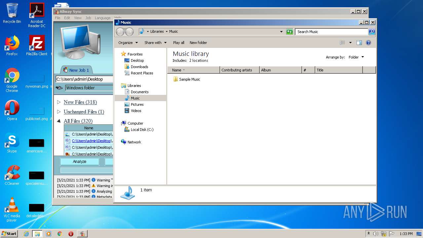Change the view with the Views icon
The height and width of the screenshot is (238, 423).
[x=342, y=43]
